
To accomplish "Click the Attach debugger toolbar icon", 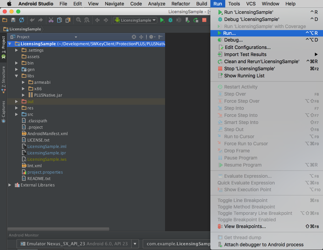I will click(x=187, y=20).
